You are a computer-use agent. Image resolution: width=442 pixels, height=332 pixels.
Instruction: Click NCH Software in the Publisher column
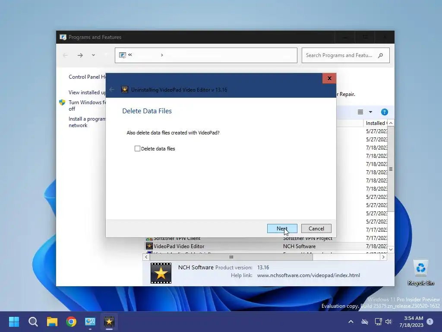pos(299,246)
